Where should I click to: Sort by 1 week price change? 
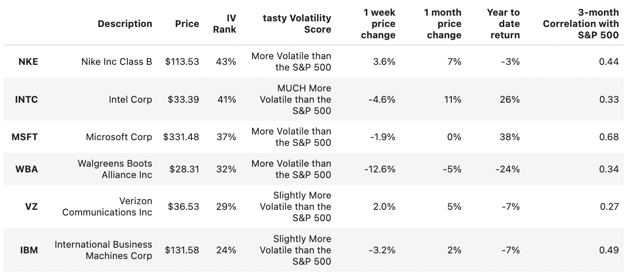[x=379, y=24]
